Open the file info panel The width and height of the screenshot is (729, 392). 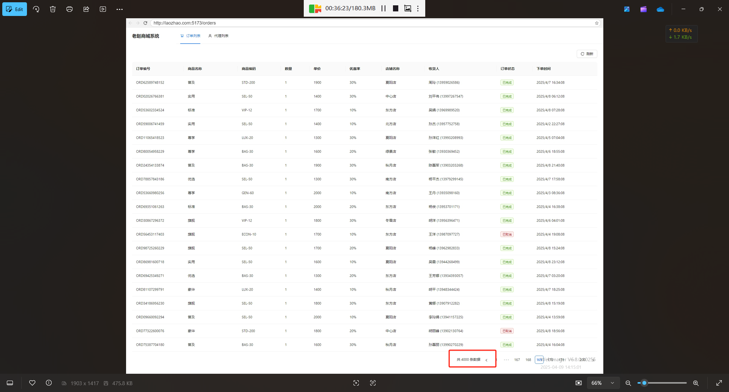point(49,383)
